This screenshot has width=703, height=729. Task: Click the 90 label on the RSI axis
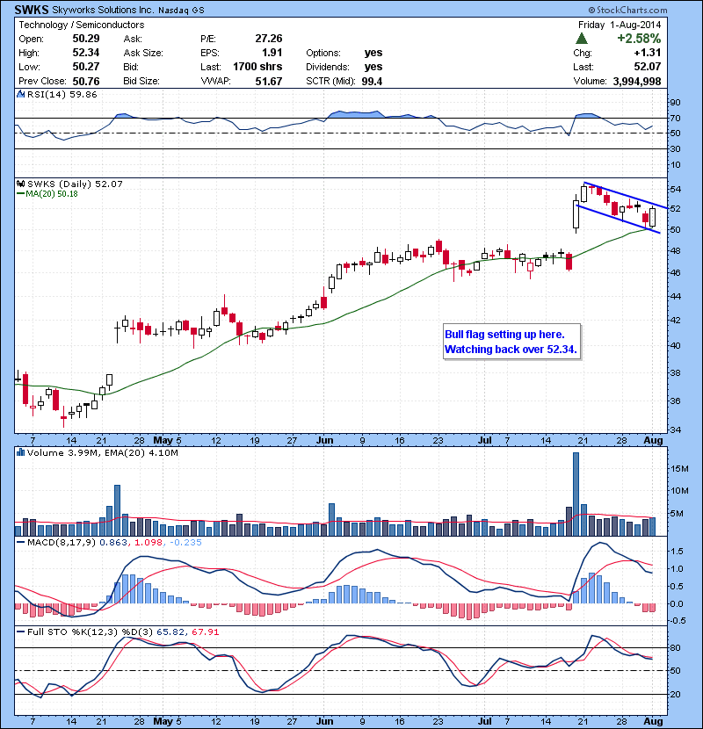click(675, 102)
